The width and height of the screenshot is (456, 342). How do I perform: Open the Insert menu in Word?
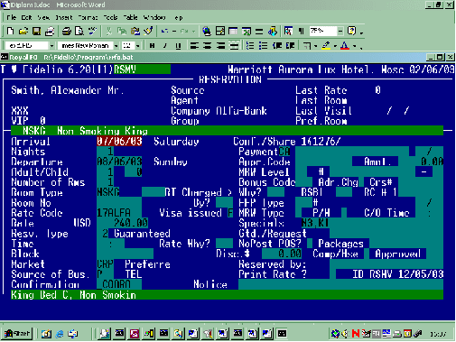tap(64, 17)
